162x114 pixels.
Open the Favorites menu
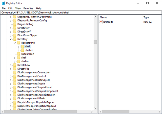(28, 8)
